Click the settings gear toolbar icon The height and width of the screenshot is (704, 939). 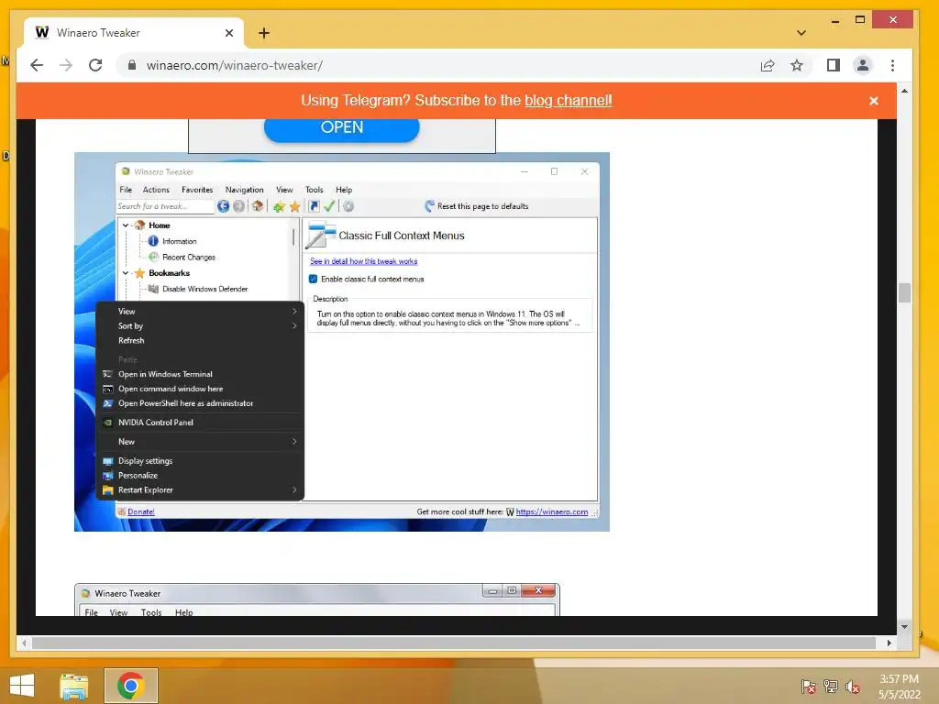pos(348,206)
